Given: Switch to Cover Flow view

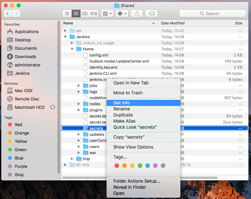Looking at the screenshot, I should pos(94,13).
